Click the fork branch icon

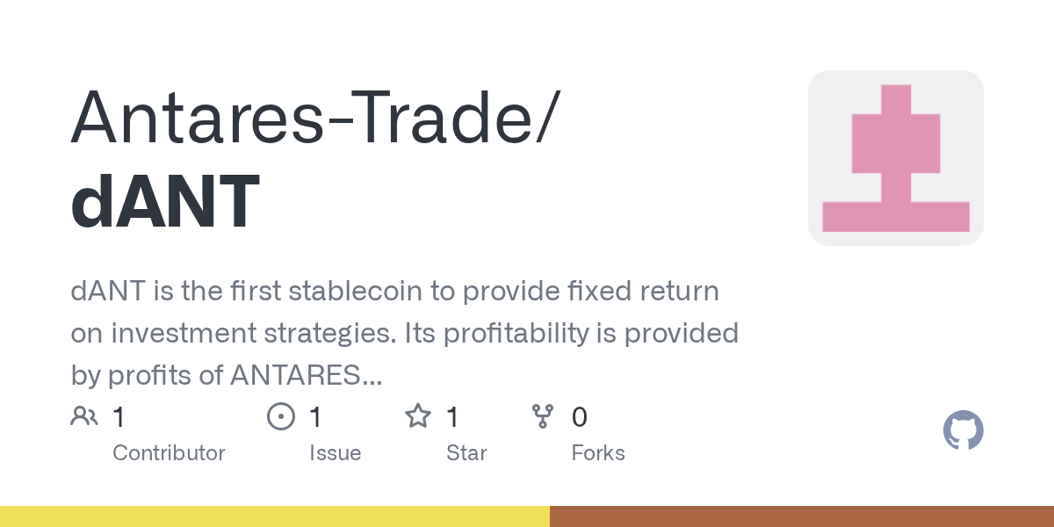pyautogui.click(x=543, y=416)
